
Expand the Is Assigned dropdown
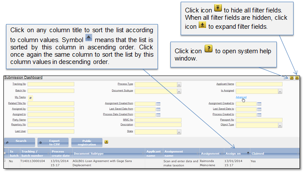[280, 91]
